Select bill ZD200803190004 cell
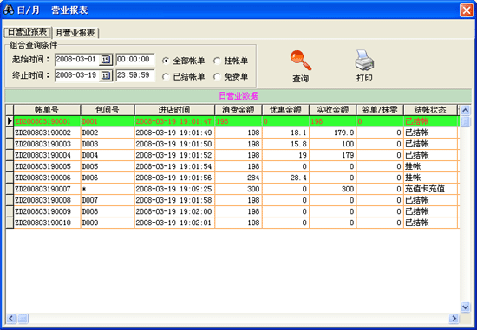Image resolution: width=477 pixels, height=330 pixels. click(x=47, y=155)
